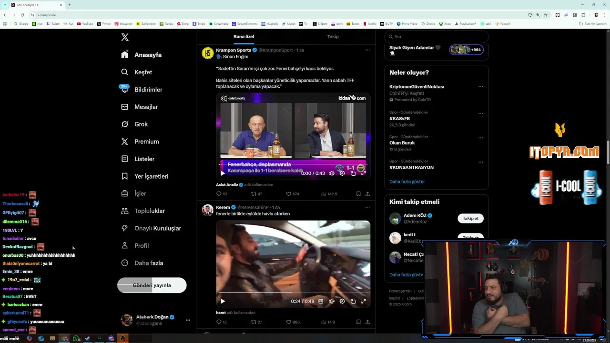Viewport: 610px width, 343px height.
Task: Reply to the Krampon Sports post
Action: pyautogui.click(x=222, y=194)
